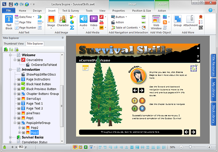The width and height of the screenshot is (218, 152).
Task: Click the Image insert icon
Action: pos(51,19)
